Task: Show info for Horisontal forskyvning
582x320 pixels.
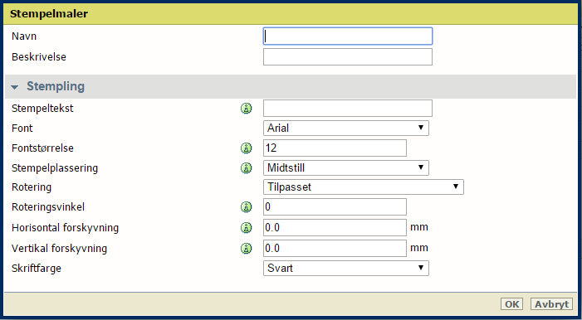Action: click(x=246, y=228)
